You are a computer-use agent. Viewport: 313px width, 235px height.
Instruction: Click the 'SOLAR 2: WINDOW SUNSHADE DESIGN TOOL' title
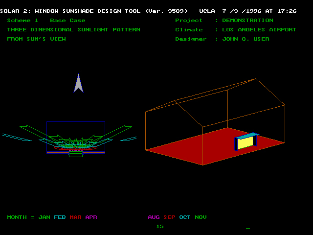(70, 11)
